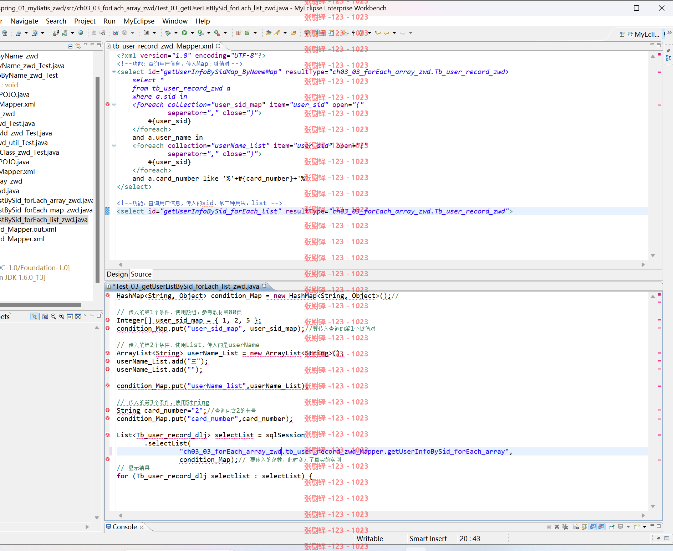Click the Back navigation yellow arrow
This screenshot has height=551, width=673.
pyautogui.click(x=386, y=33)
